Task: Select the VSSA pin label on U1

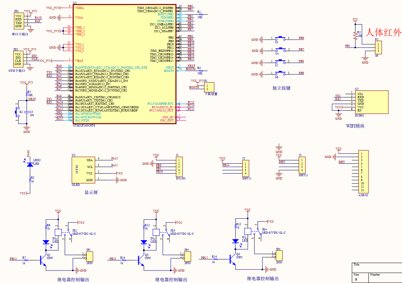Action: pyautogui.click(x=79, y=18)
